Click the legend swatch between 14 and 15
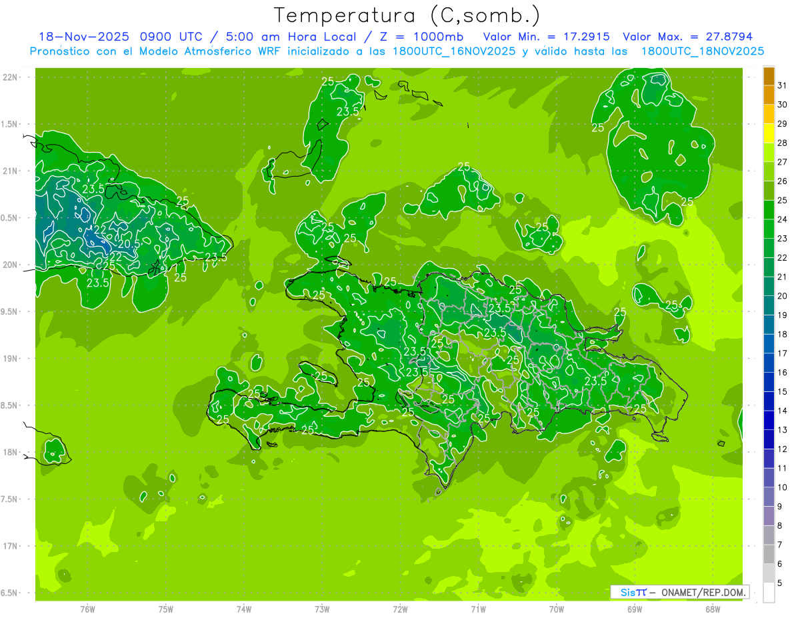This screenshot has width=800, height=618. pos(769,401)
